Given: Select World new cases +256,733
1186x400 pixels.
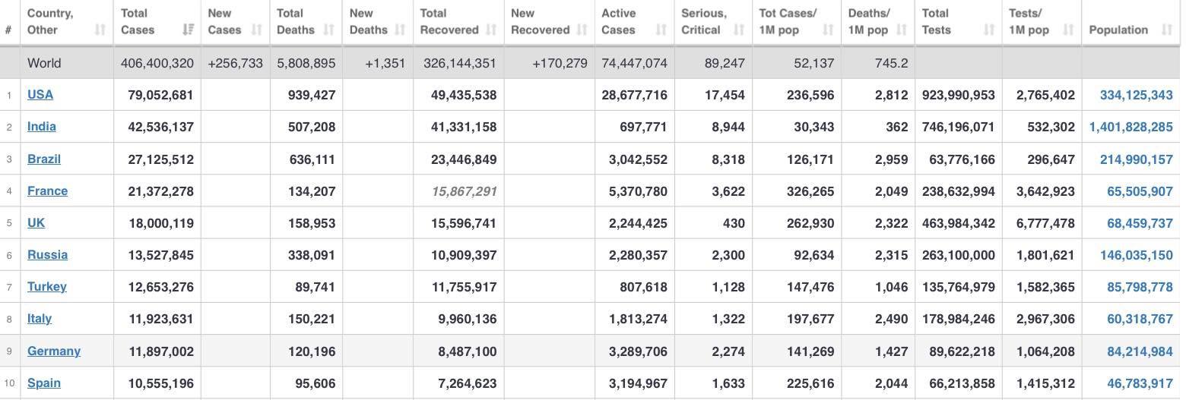Looking at the screenshot, I should [x=235, y=63].
